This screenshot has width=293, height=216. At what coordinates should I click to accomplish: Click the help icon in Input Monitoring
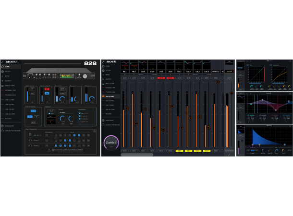(95, 131)
